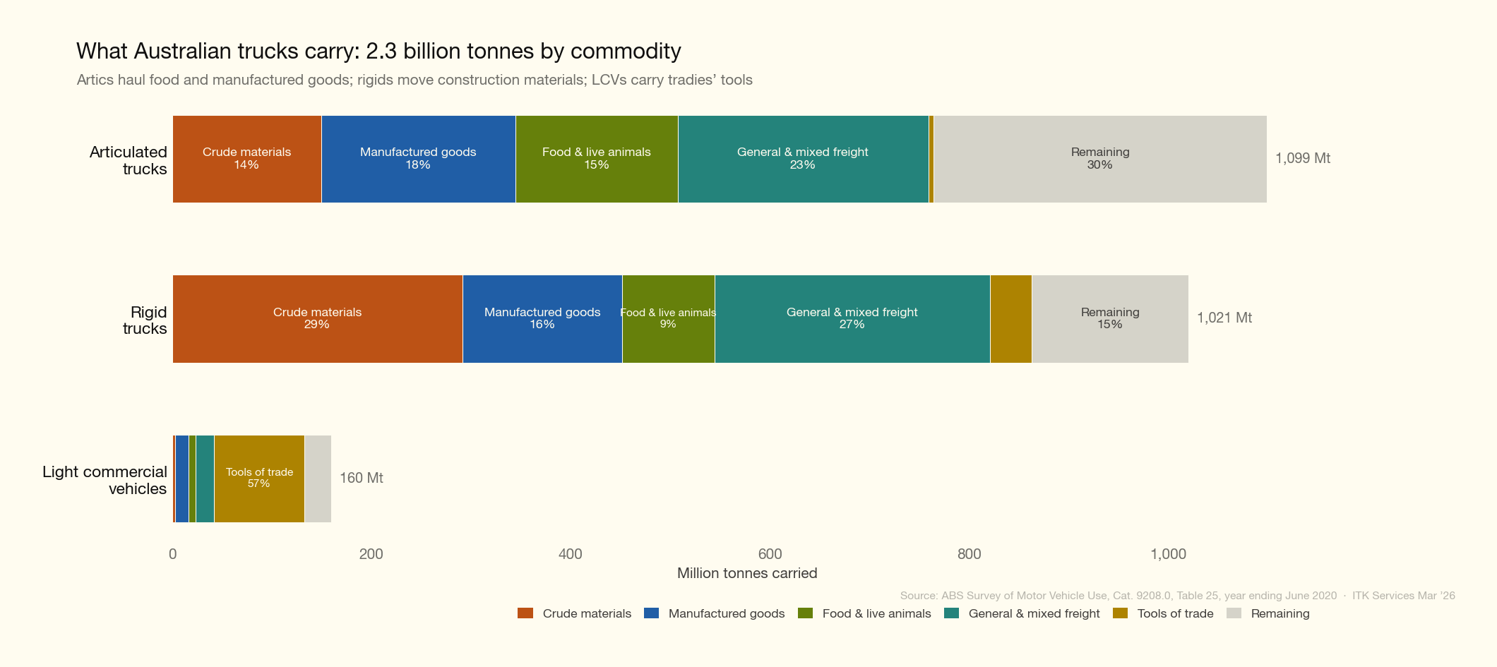This screenshot has height=667, width=1497.
Task: Click the grey Remaining legend swatch
Action: (x=1234, y=613)
